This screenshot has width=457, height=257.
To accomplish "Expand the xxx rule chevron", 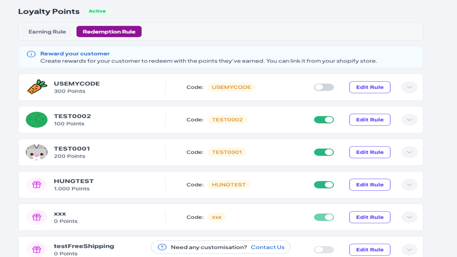I will (409, 217).
